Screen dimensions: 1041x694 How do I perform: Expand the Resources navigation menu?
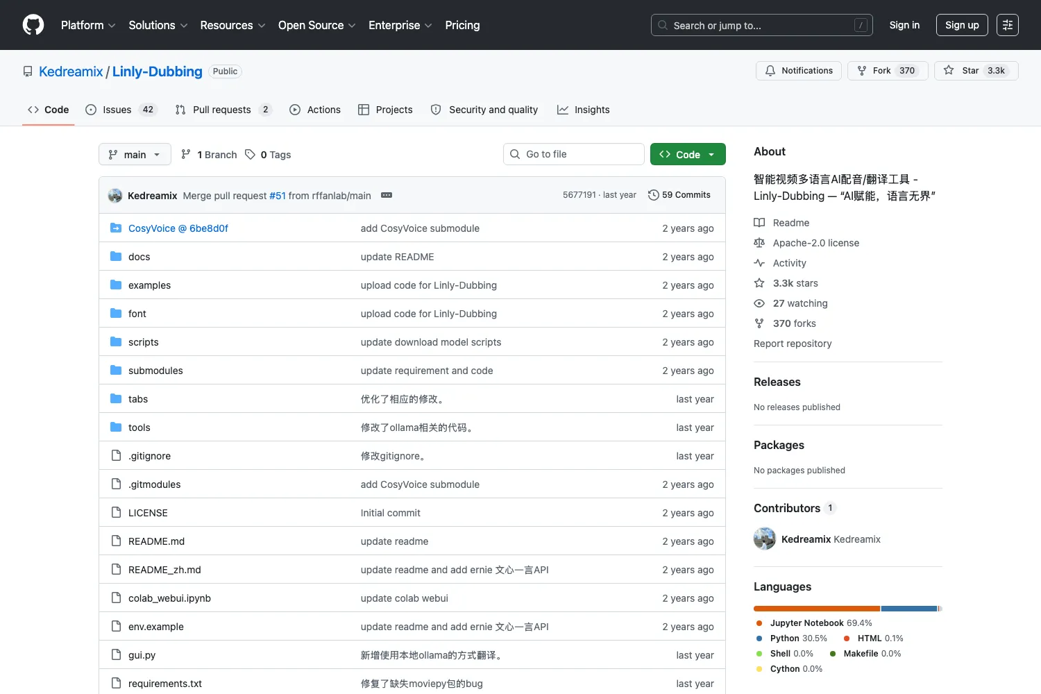click(x=232, y=25)
